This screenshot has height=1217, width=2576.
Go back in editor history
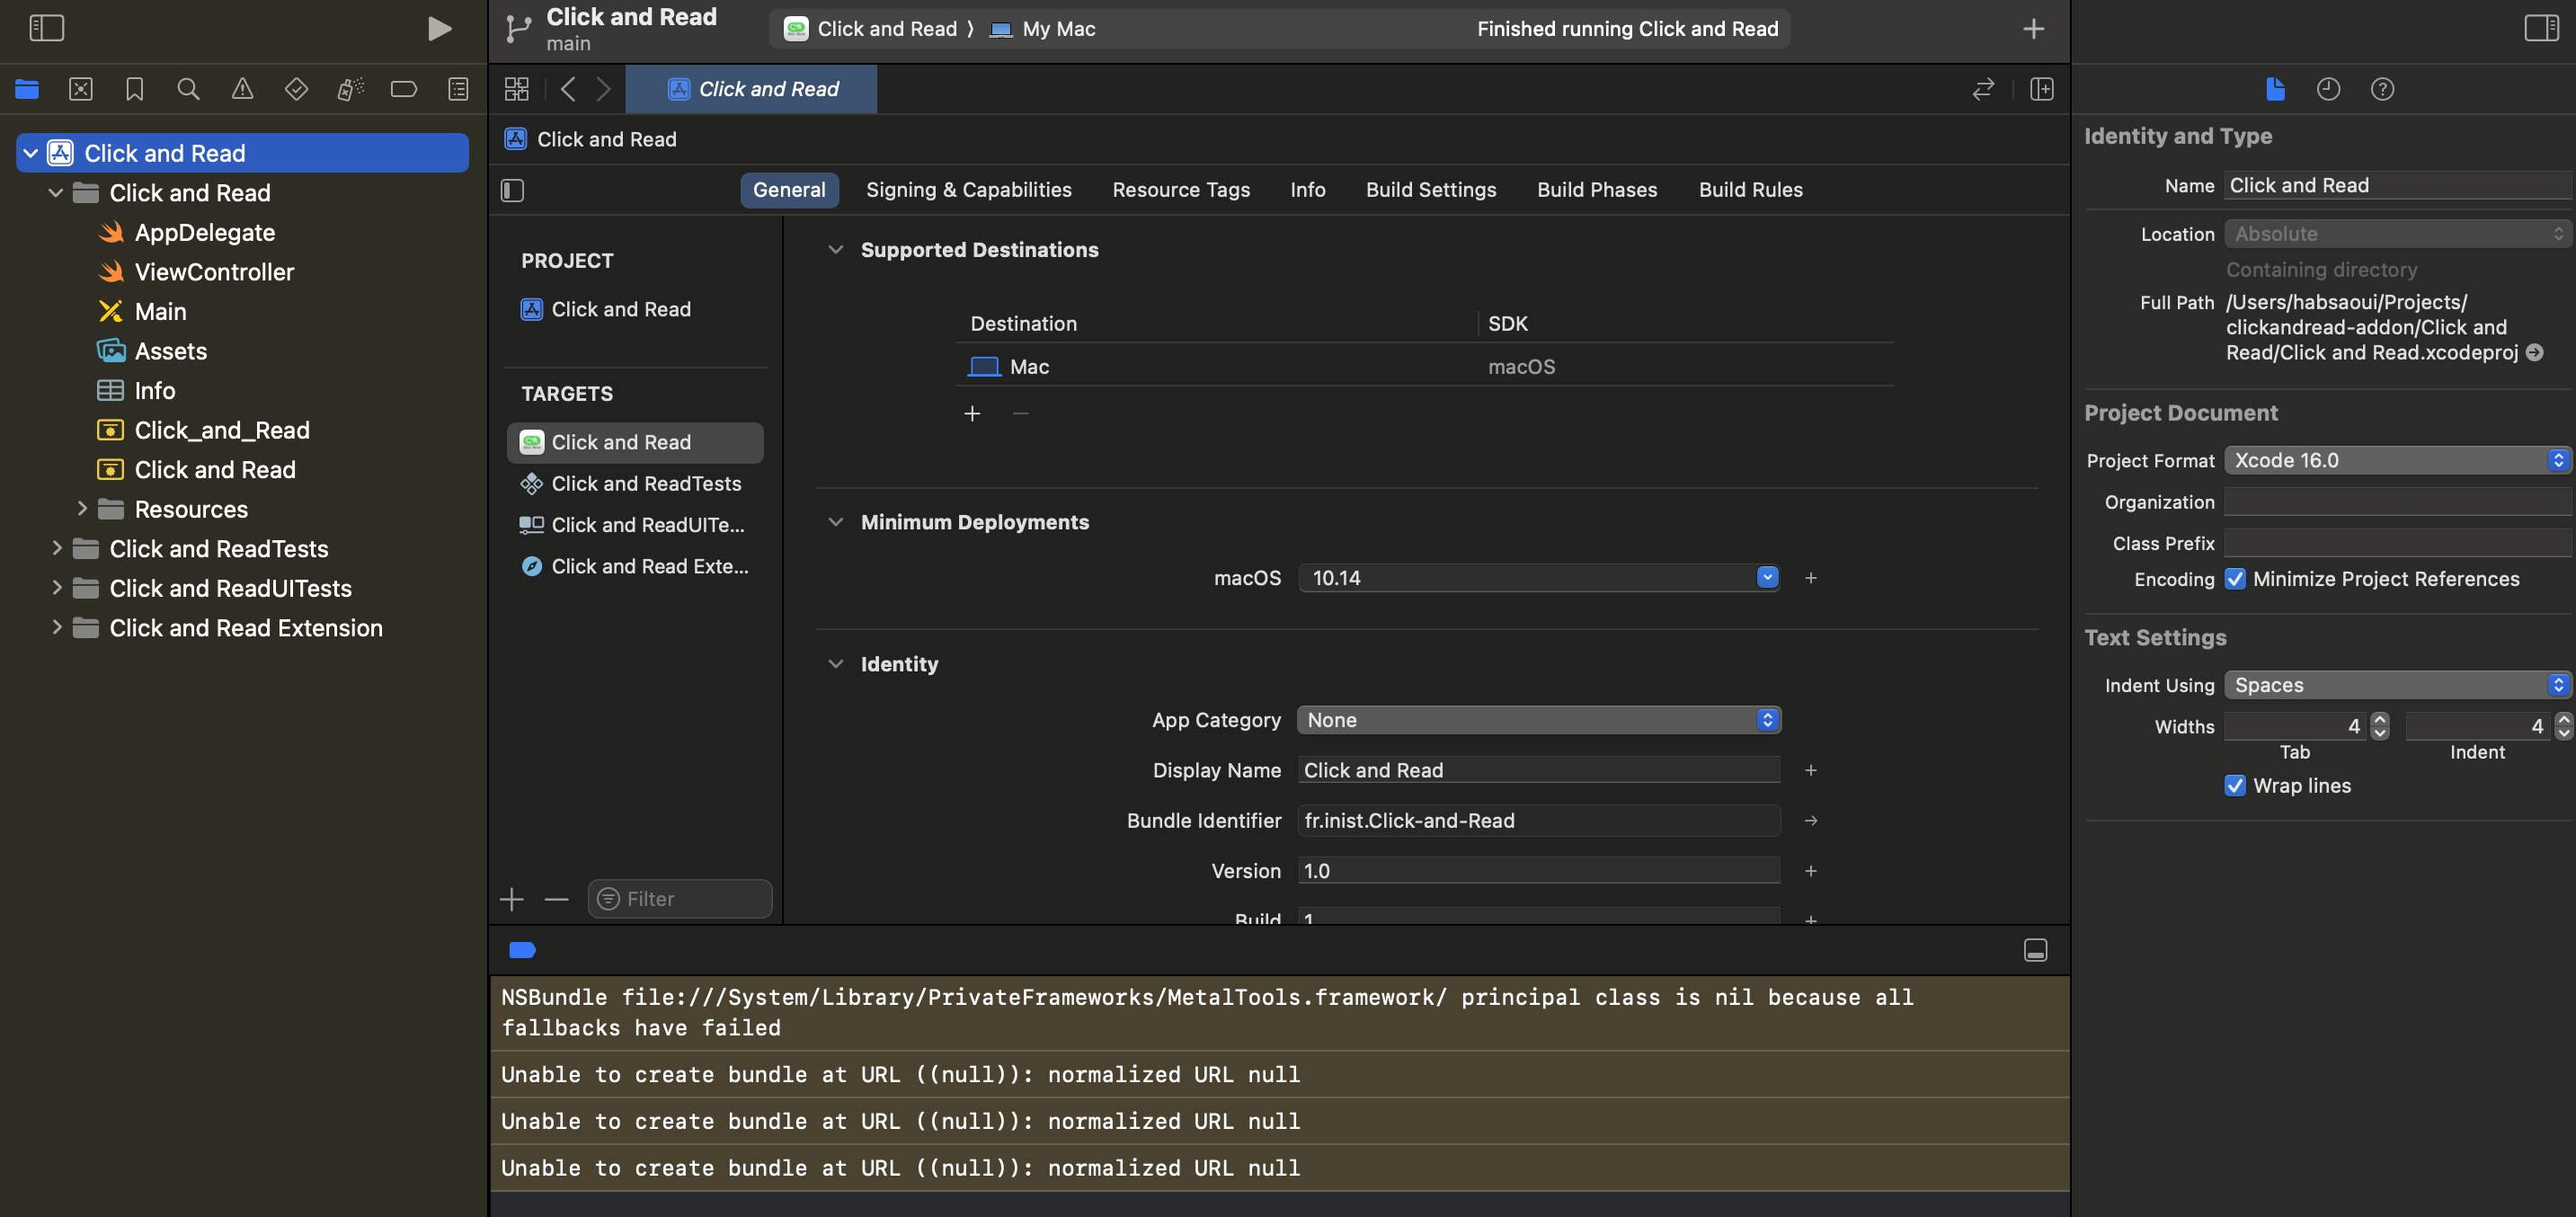[x=568, y=89]
